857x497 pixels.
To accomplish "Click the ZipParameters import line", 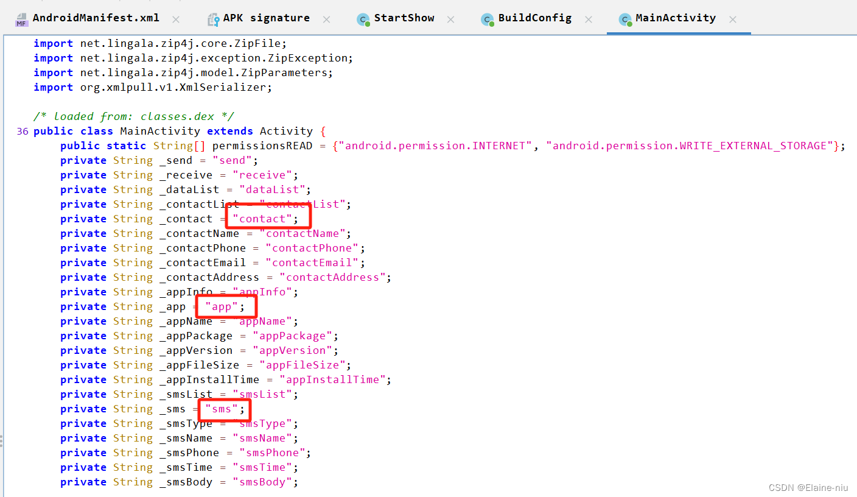I will pos(183,72).
